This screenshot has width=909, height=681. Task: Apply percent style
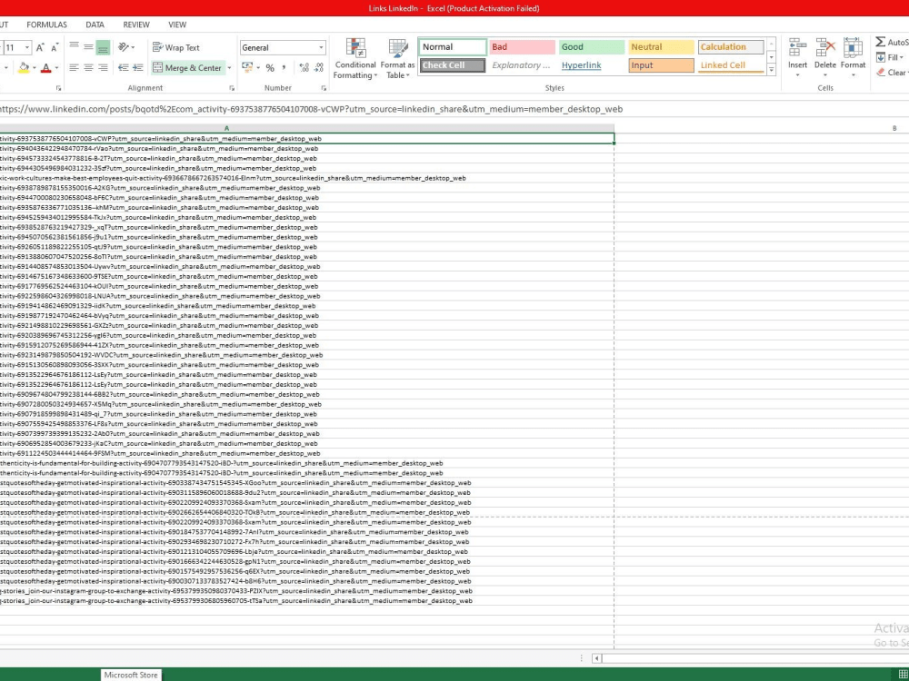point(270,68)
